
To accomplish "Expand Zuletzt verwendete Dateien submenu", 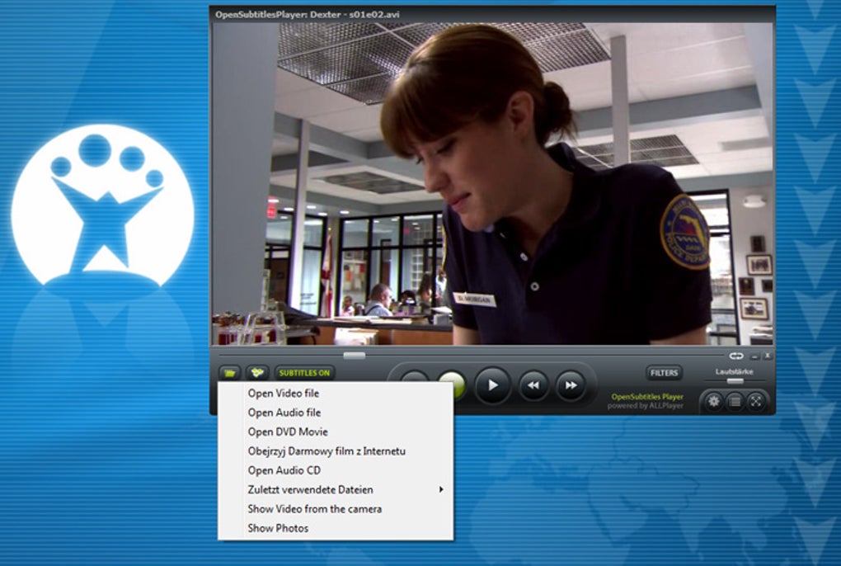I will click(336, 490).
